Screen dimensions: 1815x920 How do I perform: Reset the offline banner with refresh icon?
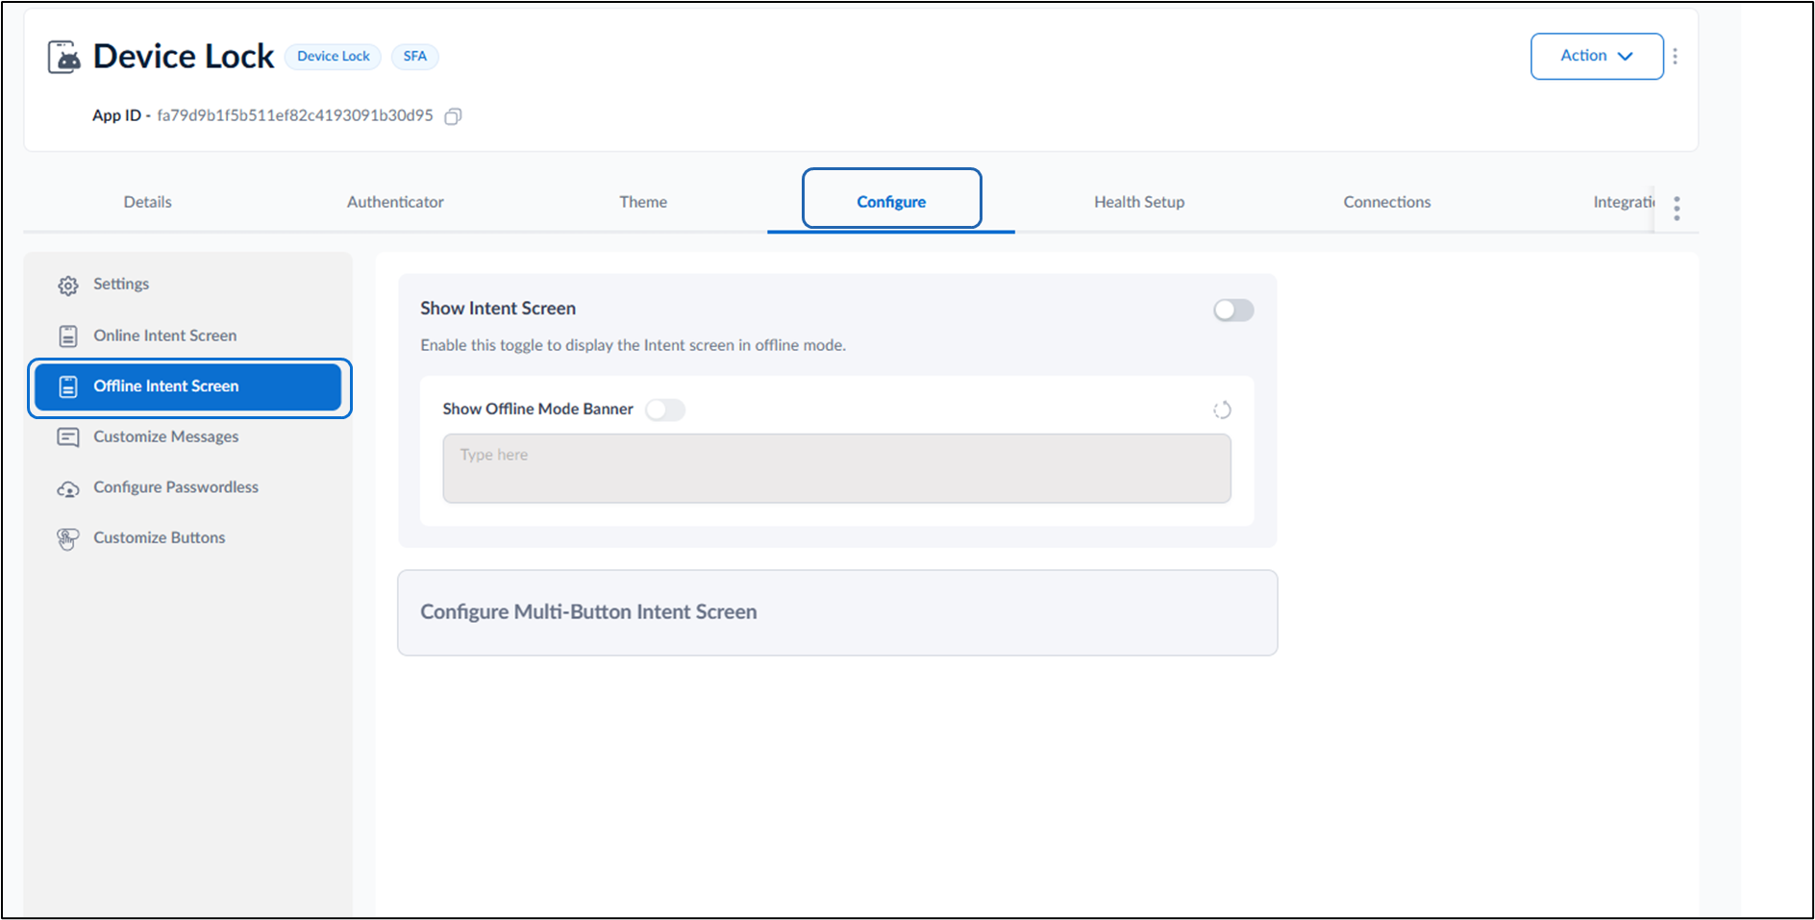click(x=1222, y=410)
